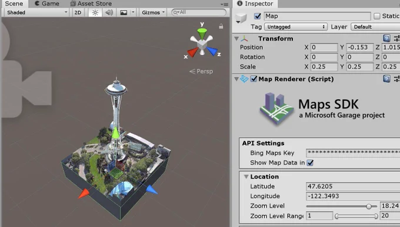Viewport: 400px width, 227px height.
Task: Click the Position X field
Action: pyautogui.click(x=324, y=48)
